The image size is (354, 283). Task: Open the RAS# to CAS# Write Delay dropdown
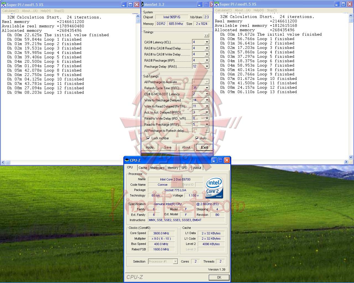click(207, 54)
